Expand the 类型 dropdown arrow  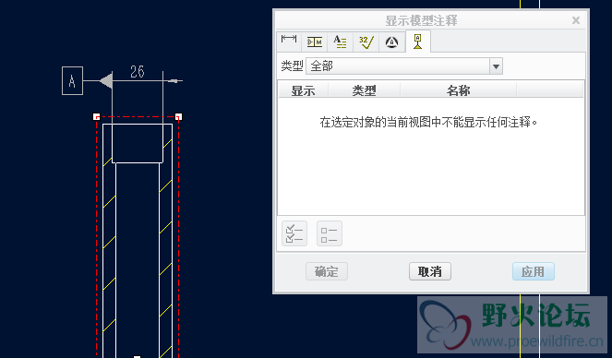496,66
